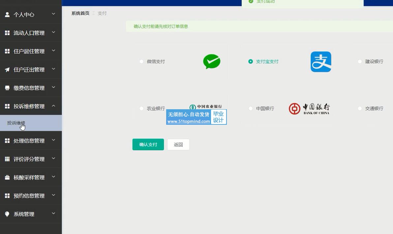Expand 核酸采样管理 chevron arrow

[x=53, y=177]
